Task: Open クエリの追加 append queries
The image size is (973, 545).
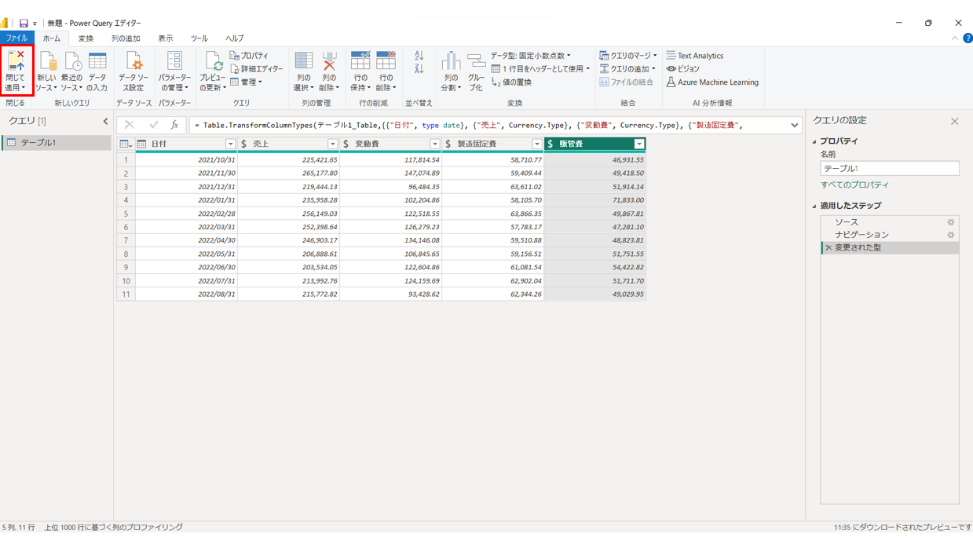Action: (x=627, y=69)
